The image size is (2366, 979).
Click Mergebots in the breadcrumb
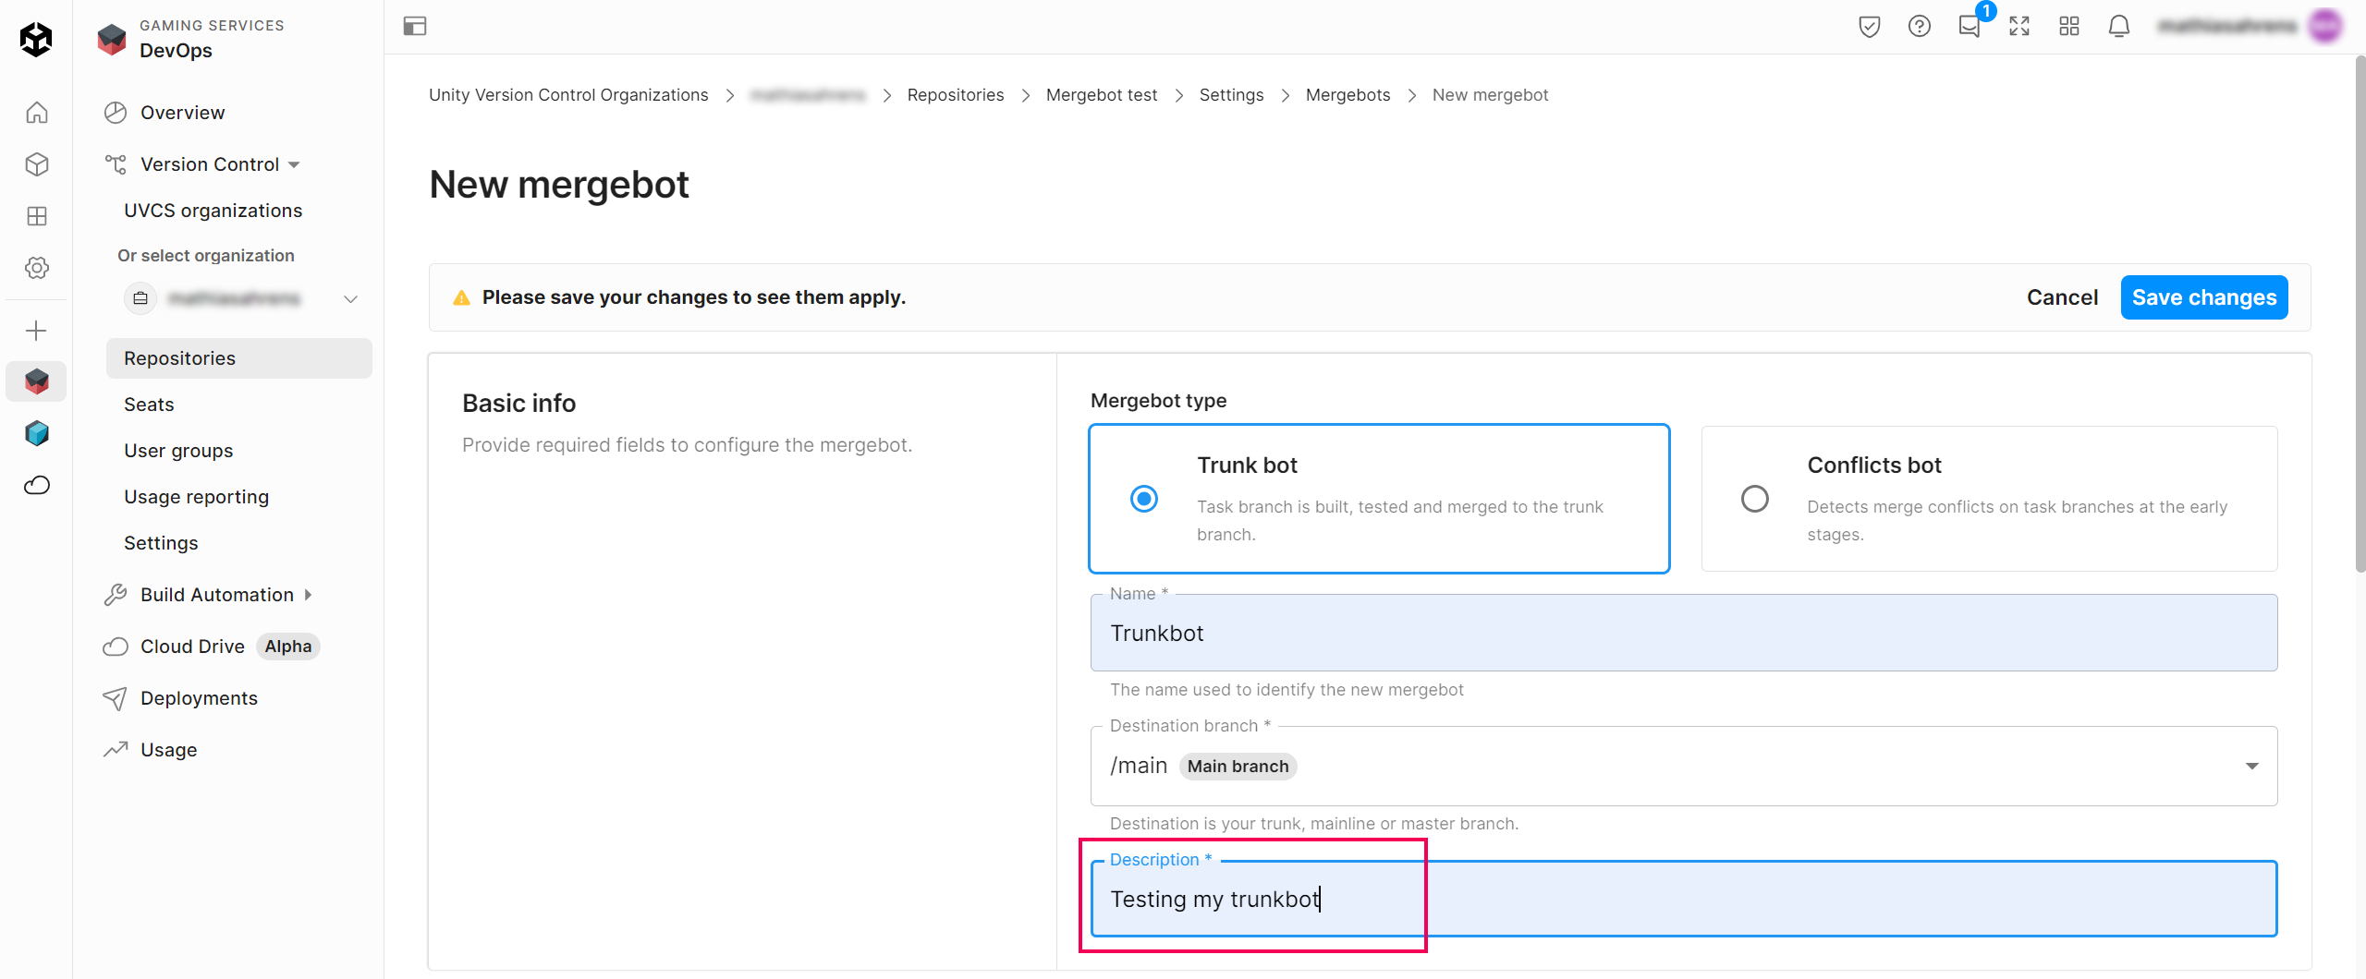(x=1348, y=95)
